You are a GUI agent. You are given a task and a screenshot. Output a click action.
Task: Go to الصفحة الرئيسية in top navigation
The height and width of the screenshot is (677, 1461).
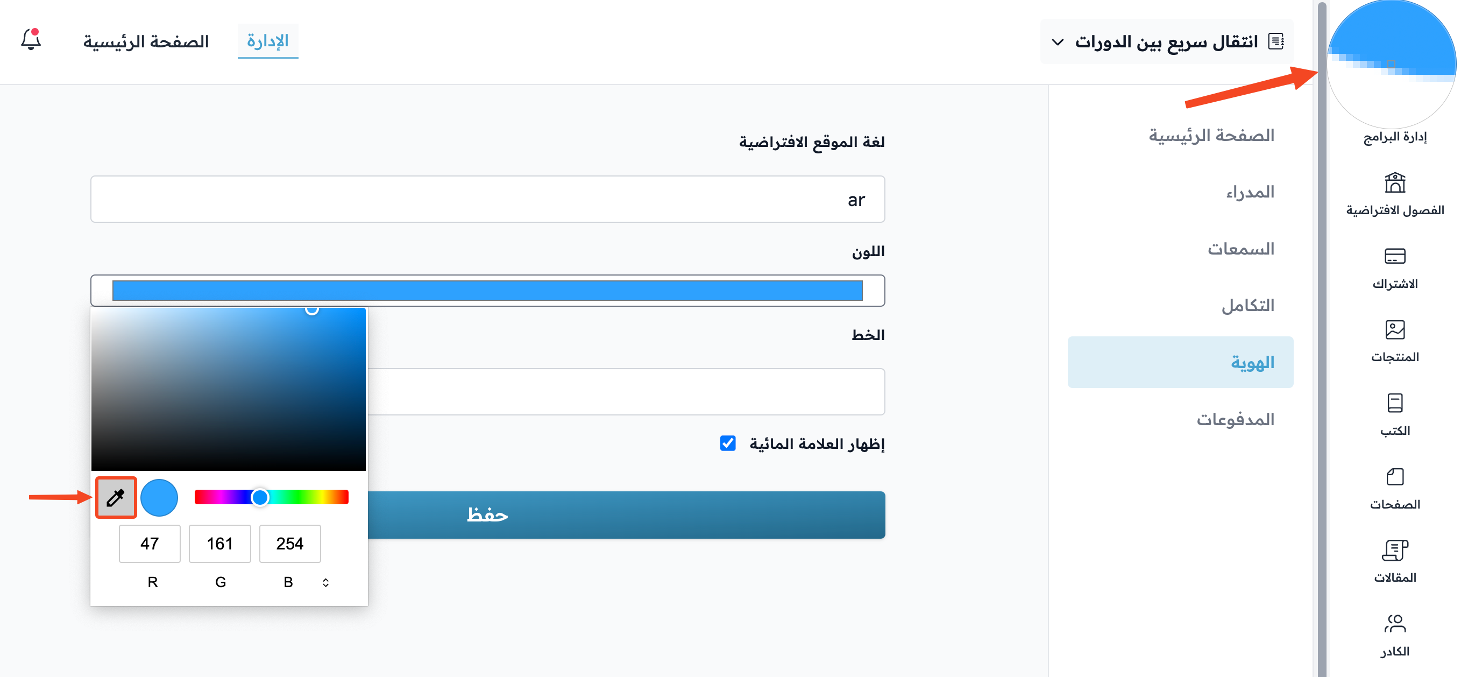(x=146, y=41)
